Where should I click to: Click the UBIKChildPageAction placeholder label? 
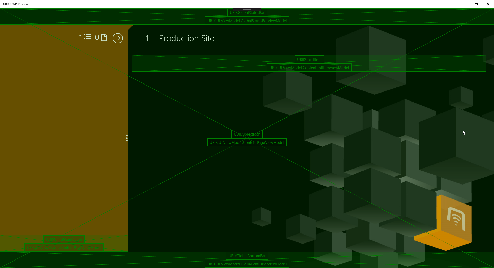(64, 239)
